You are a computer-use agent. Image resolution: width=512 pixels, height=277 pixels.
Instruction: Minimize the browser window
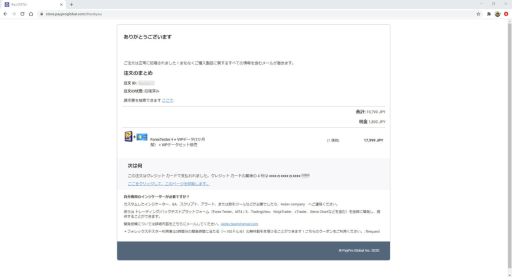coord(481,4)
